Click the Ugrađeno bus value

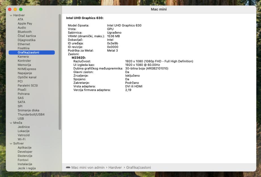tap(114, 33)
